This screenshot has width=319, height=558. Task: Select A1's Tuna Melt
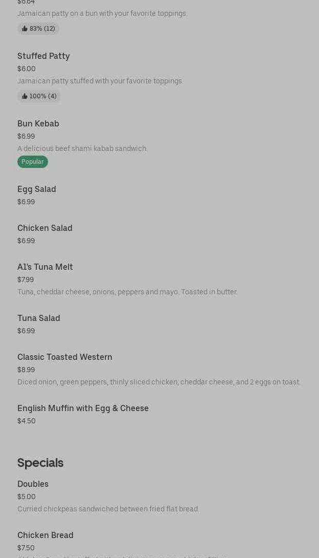tap(45, 267)
